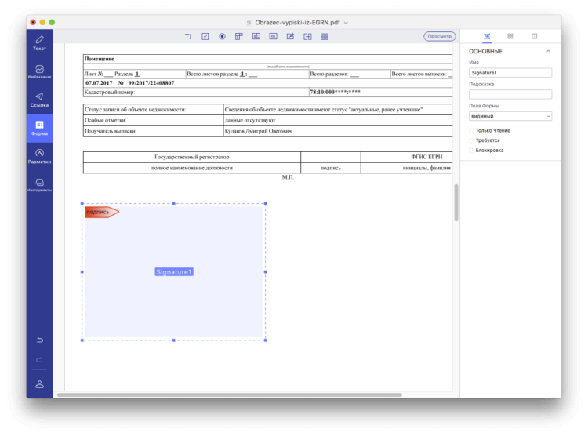Enable the Только Чтение checkbox
The width and height of the screenshot is (588, 436).
pos(471,131)
